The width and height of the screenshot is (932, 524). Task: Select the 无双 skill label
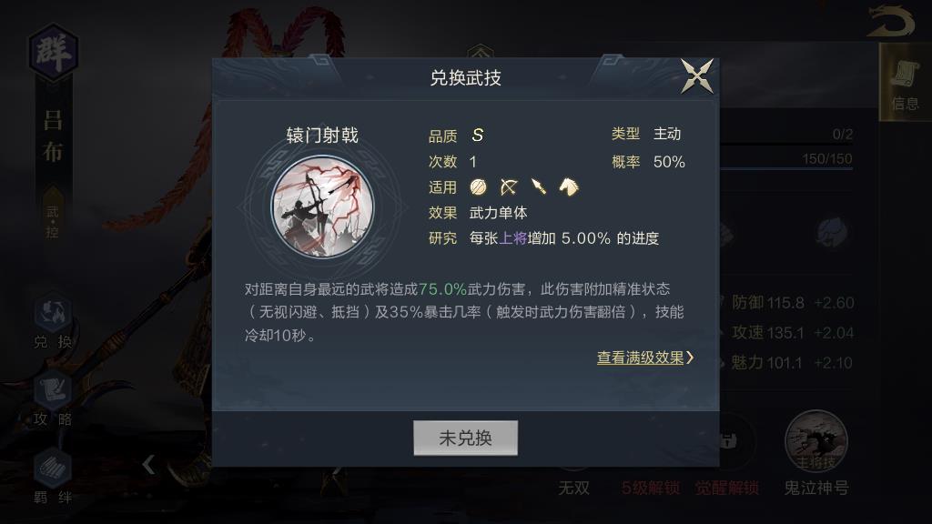point(574,489)
